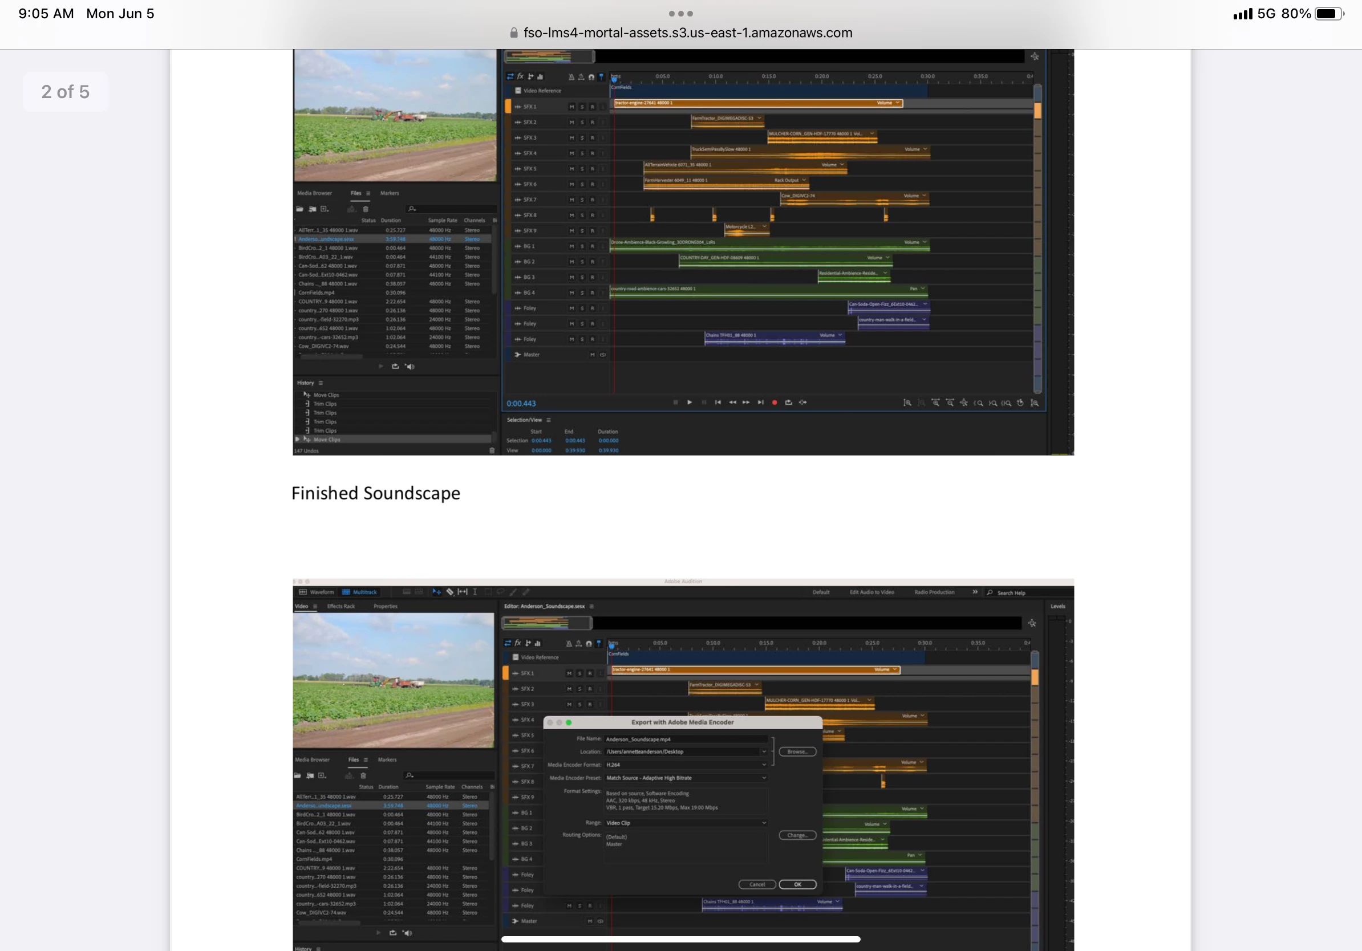Arm record on BG 1 track in top editor
Screen dimensions: 1362x951
592,246
